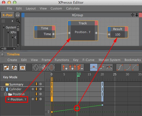Screen dimensions: 142x116
Task: Switch to the X-Pool tab
Action: [x=8, y=15]
